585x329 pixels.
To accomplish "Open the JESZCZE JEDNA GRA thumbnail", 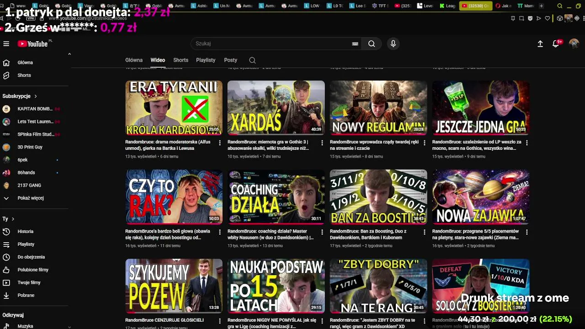I will click(481, 108).
